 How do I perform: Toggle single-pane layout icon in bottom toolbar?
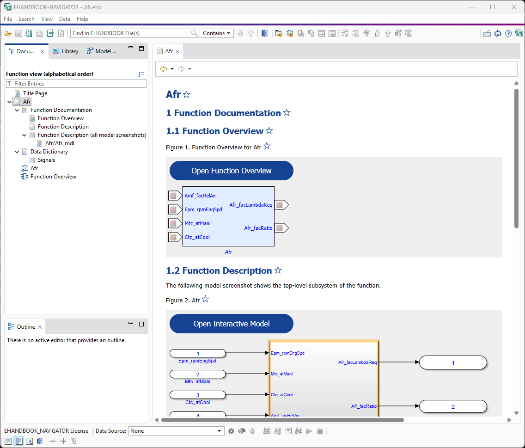click(x=8, y=442)
